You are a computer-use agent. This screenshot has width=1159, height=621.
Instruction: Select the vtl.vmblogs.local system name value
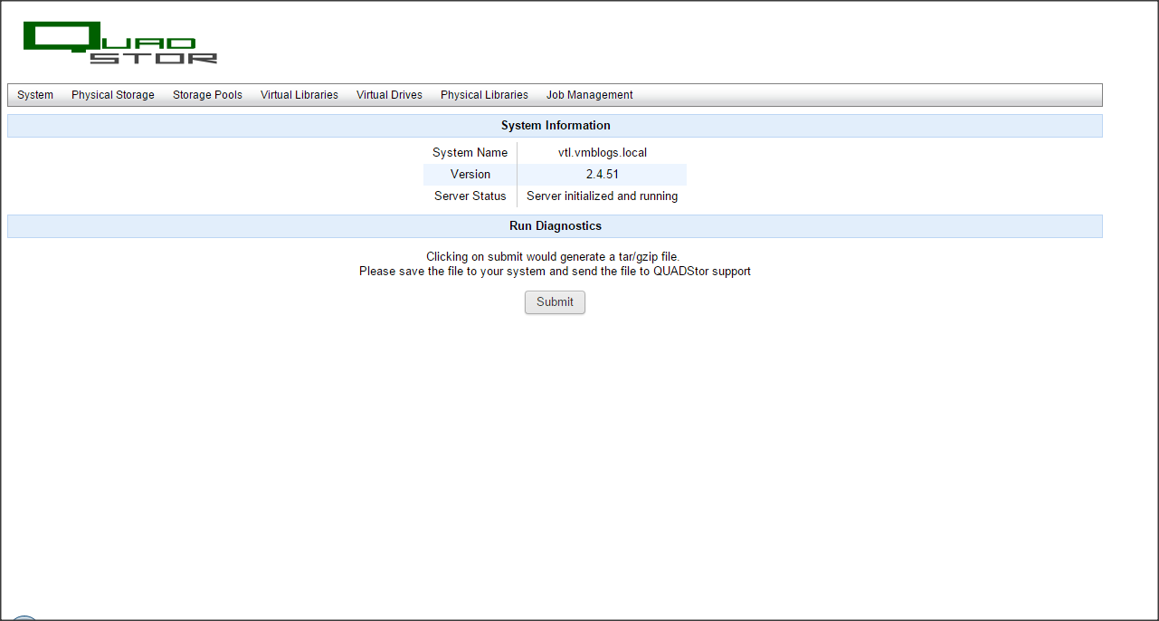click(x=602, y=153)
